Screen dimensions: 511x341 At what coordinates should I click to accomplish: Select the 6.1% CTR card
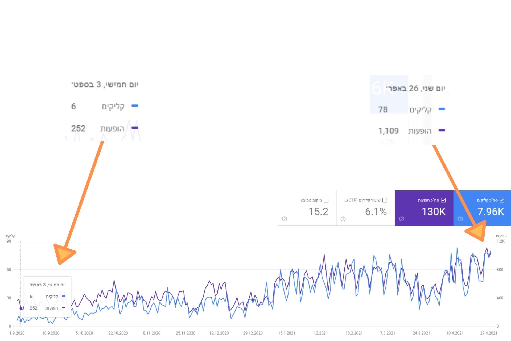366,208
